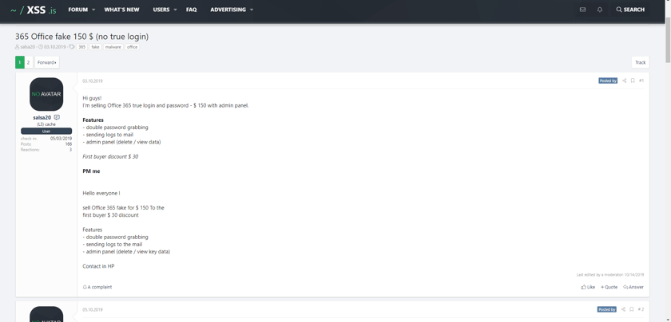Expand the ADVERTISING dropdown arrow
This screenshot has width=671, height=322.
click(251, 10)
